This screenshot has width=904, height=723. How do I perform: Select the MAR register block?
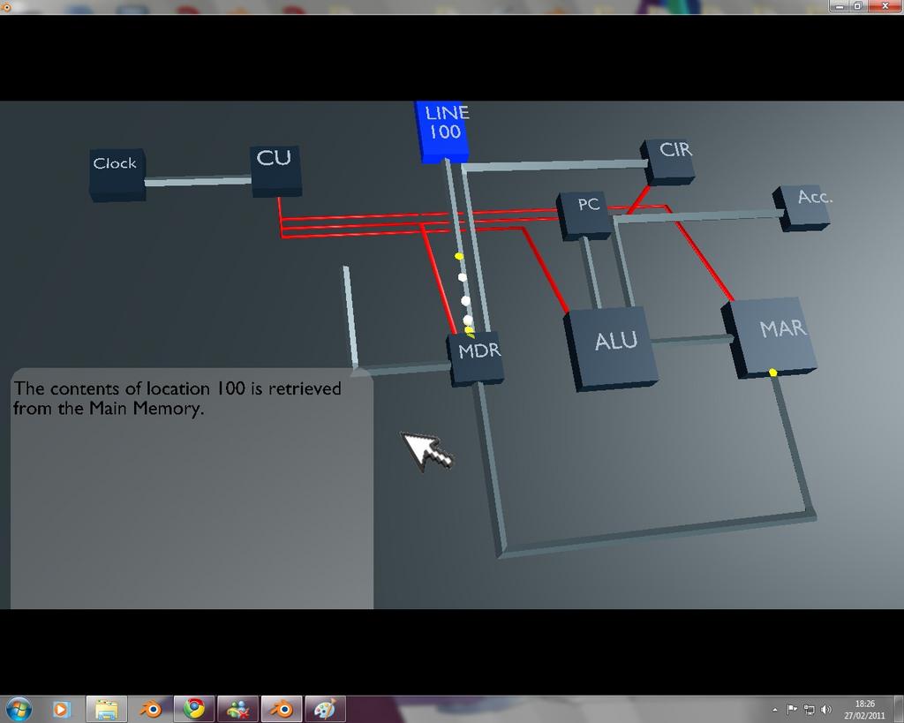tap(770, 336)
